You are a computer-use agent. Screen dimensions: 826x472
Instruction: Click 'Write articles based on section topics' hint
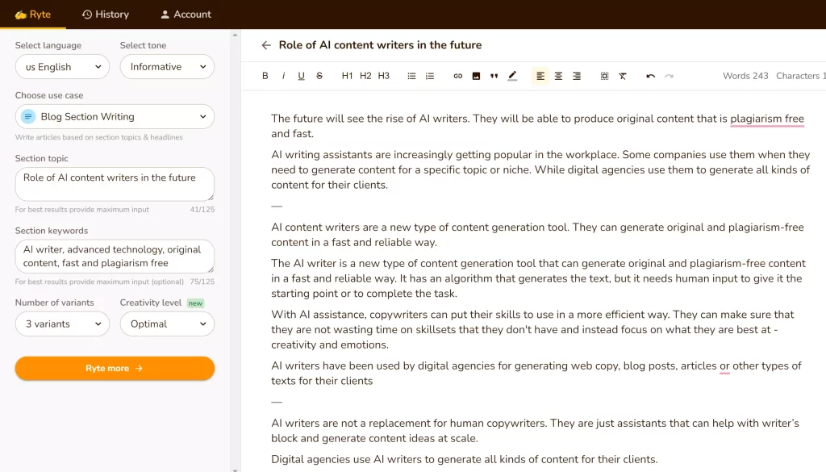coord(99,137)
